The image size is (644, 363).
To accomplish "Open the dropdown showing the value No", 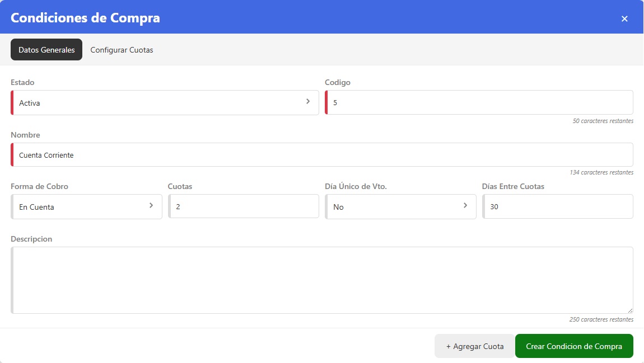I will coord(392,207).
